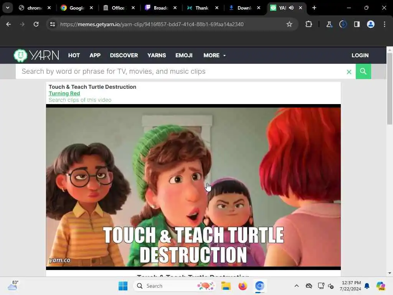393x295 pixels.
Task: Close the Google tab
Action: tap(91, 8)
